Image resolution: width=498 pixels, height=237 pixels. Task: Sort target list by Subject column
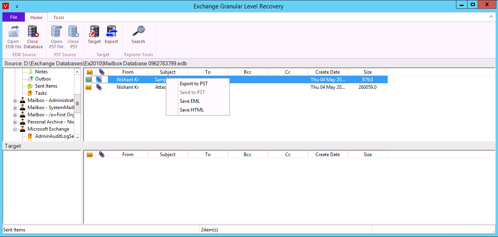pos(168,155)
